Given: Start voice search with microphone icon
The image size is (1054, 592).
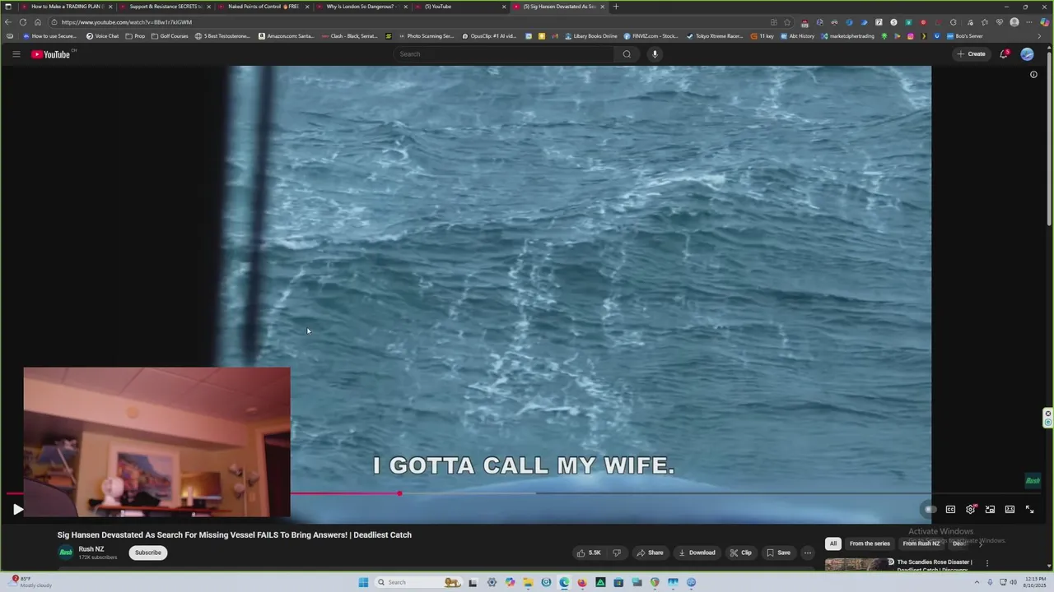Looking at the screenshot, I should click(x=655, y=54).
